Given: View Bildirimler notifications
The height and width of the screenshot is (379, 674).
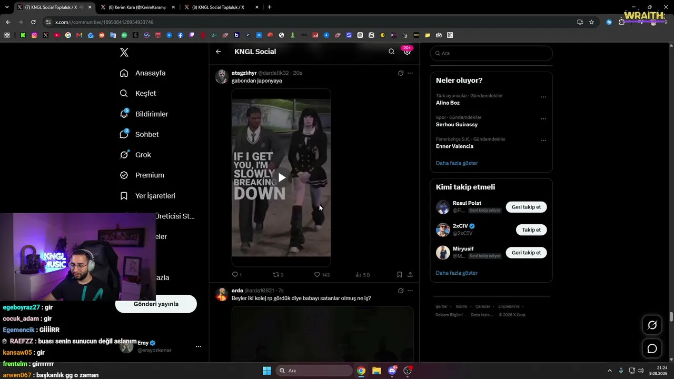Looking at the screenshot, I should 144,114.
